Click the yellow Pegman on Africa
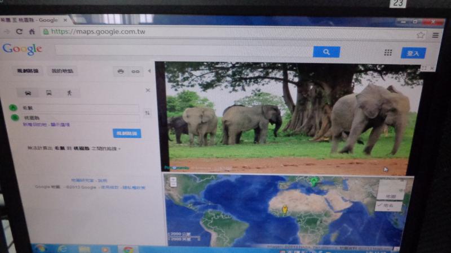451x253 pixels. click(x=285, y=209)
